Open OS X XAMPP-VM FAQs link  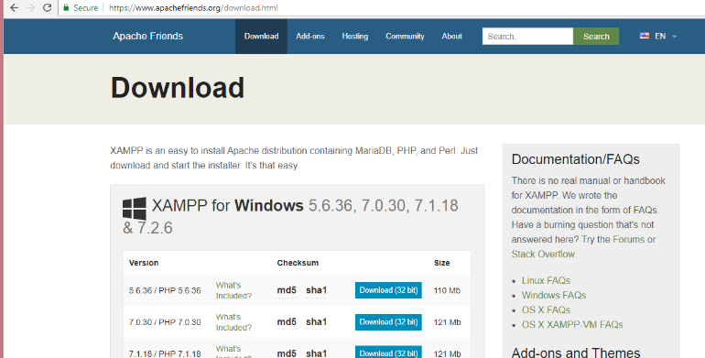click(x=572, y=325)
